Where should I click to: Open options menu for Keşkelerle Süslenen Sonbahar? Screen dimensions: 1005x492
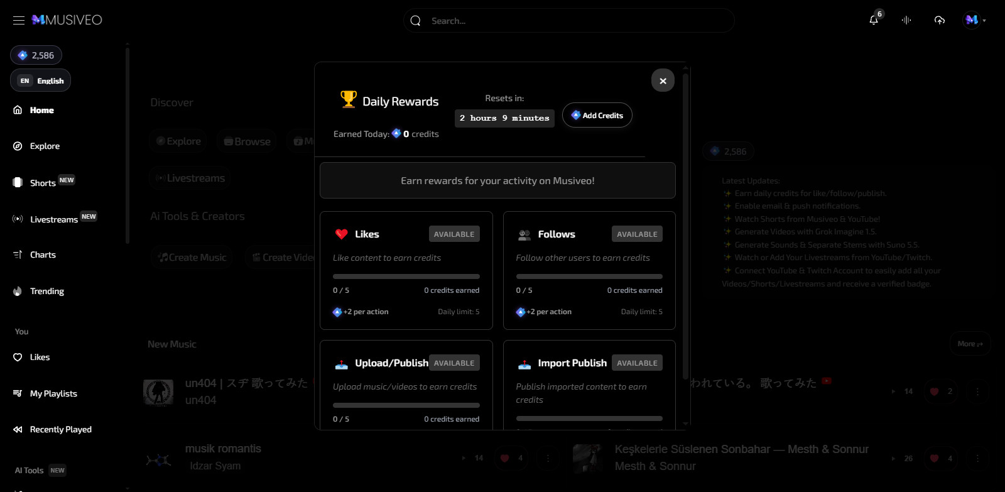click(977, 458)
